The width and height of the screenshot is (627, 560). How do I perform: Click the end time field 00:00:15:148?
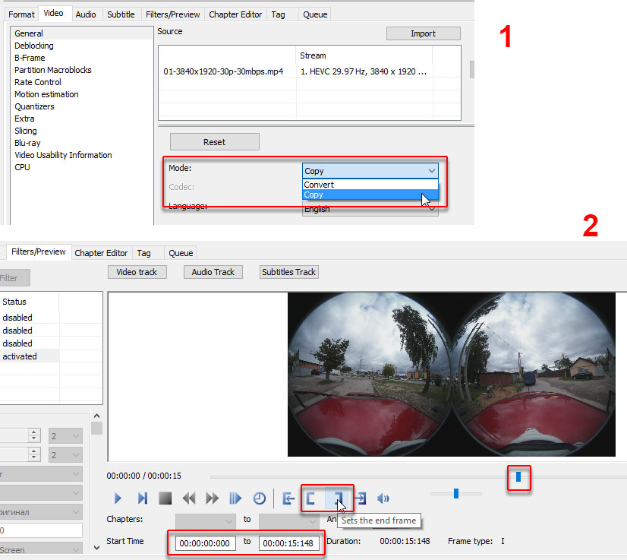288,543
